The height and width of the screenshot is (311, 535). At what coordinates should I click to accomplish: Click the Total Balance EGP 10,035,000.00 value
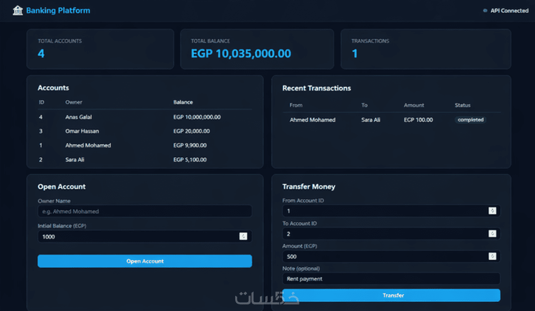[x=241, y=53]
